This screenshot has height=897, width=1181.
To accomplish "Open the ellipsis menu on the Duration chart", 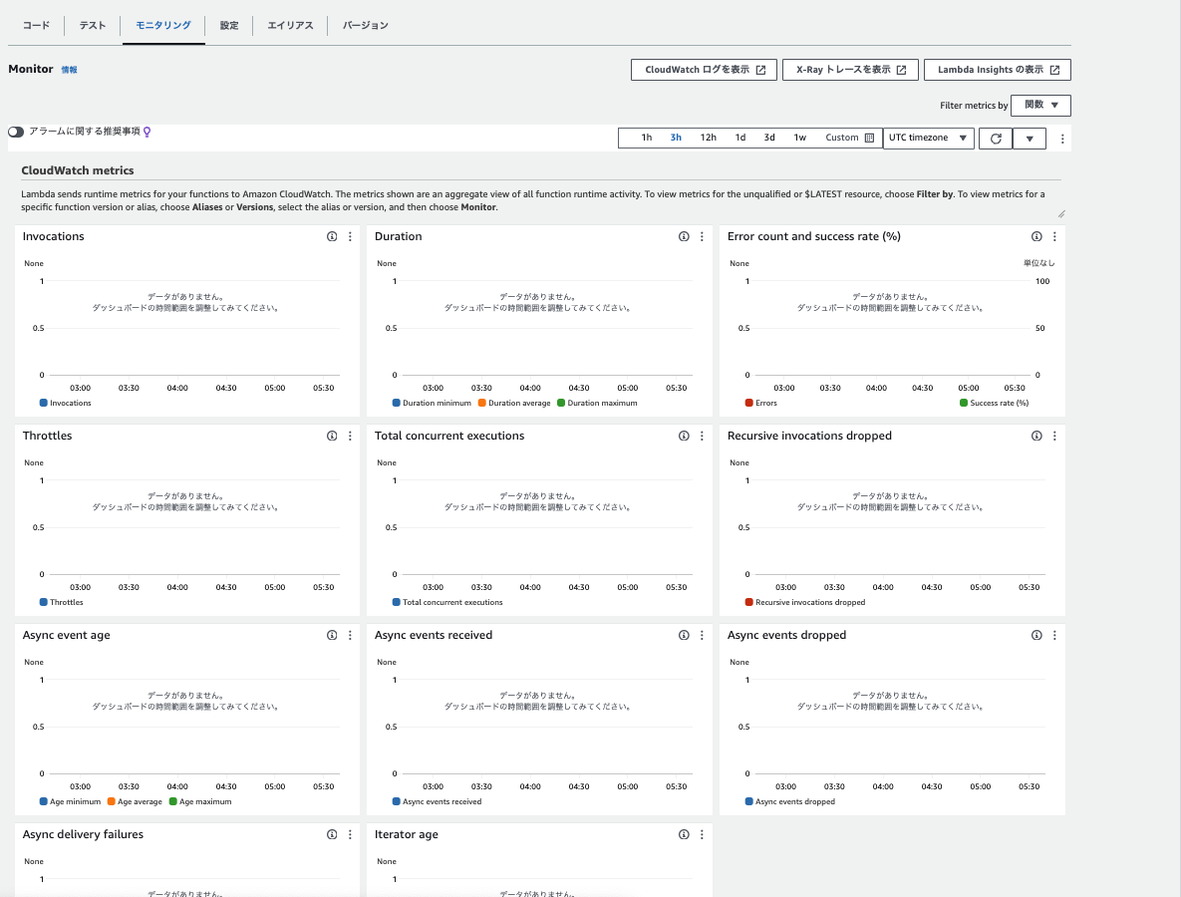I will pyautogui.click(x=702, y=236).
